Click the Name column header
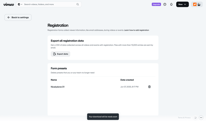The image size is (206, 121). tap(54, 80)
